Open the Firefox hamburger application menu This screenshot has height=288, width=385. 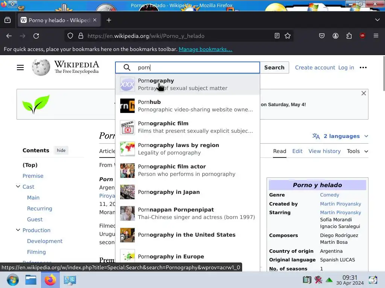click(x=376, y=36)
